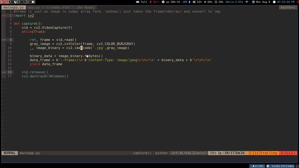The image size is (299, 168).
Task: Click the 'vid.release()' line
Action: 35,72
